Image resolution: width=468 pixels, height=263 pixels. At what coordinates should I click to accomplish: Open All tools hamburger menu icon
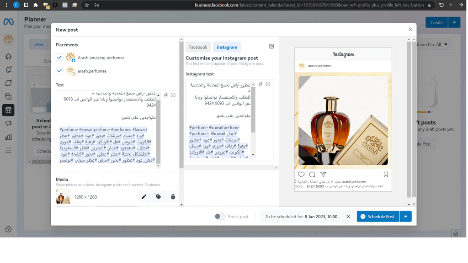tap(8, 150)
